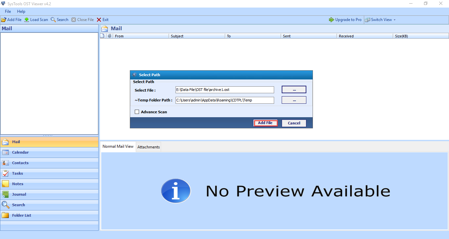Open the Notes section in the sidebar
Image resolution: width=449 pixels, height=239 pixels.
pos(49,184)
